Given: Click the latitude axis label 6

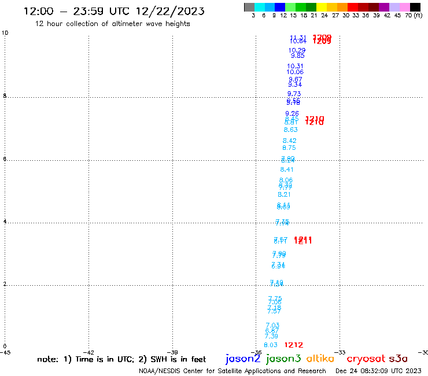Looking at the screenshot, I should 5,158.
